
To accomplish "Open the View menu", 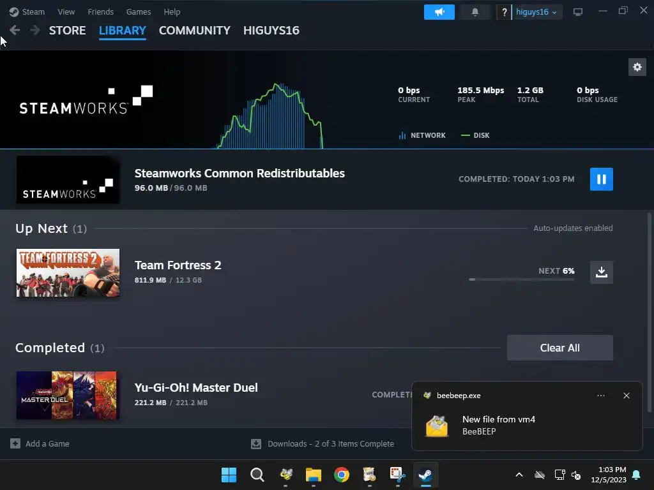I will coord(66,11).
